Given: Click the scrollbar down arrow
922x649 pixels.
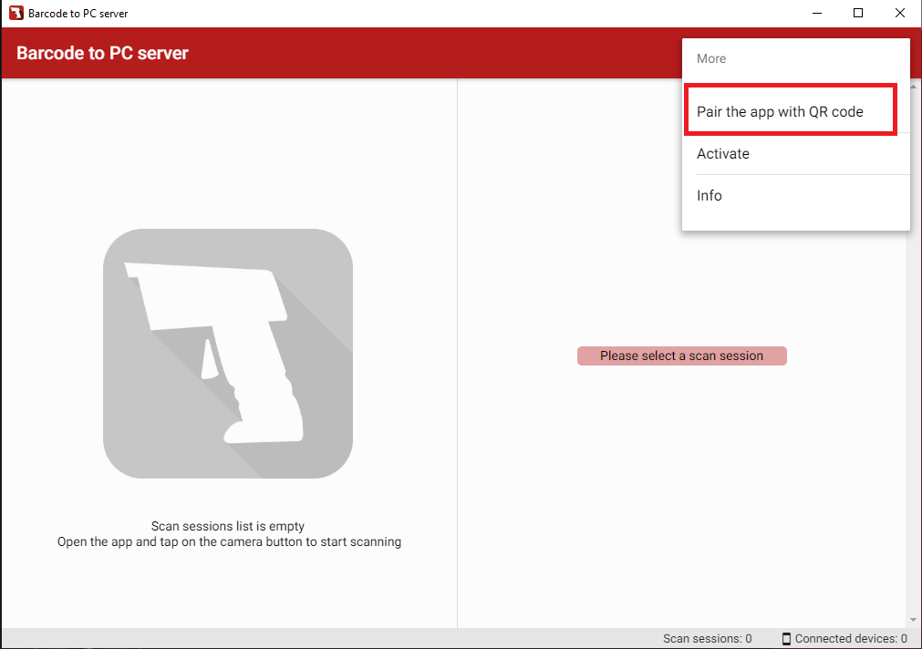Looking at the screenshot, I should (x=913, y=620).
